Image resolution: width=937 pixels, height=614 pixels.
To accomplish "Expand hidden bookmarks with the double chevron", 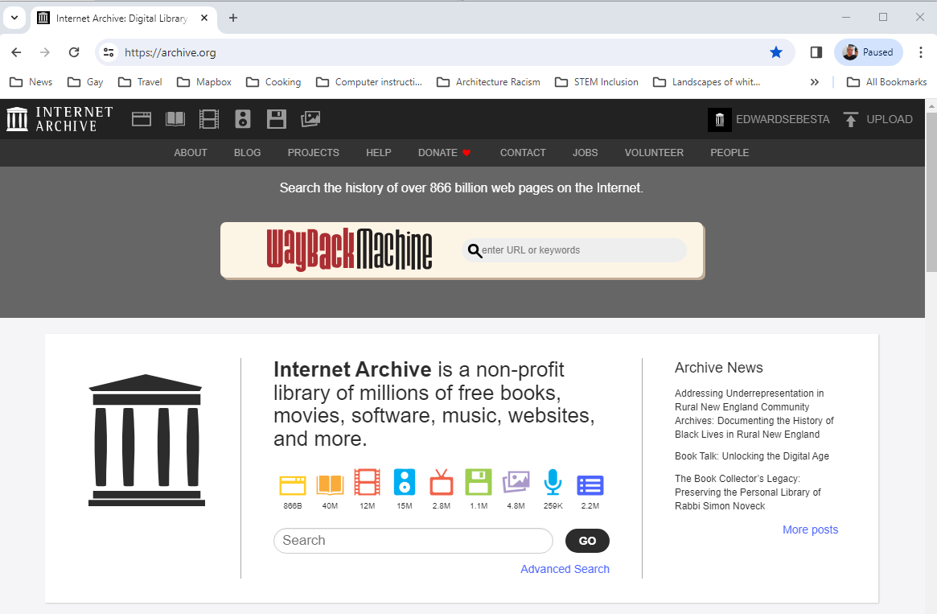I will (815, 82).
